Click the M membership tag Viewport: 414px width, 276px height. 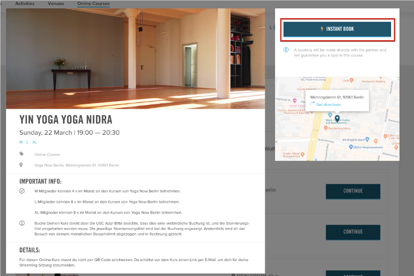[21, 142]
